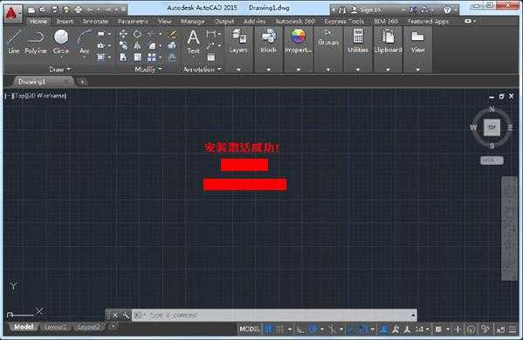Viewport: 523px width, 340px height.
Task: Expand the Annotation panel
Action: click(203, 69)
